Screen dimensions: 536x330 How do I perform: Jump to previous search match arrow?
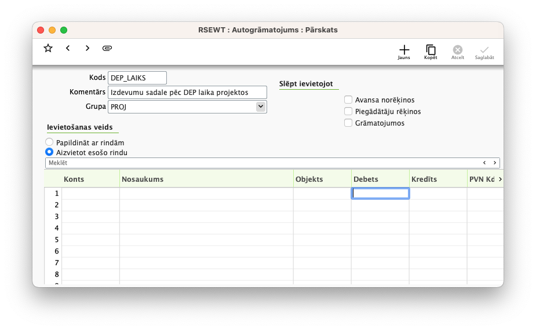point(484,163)
